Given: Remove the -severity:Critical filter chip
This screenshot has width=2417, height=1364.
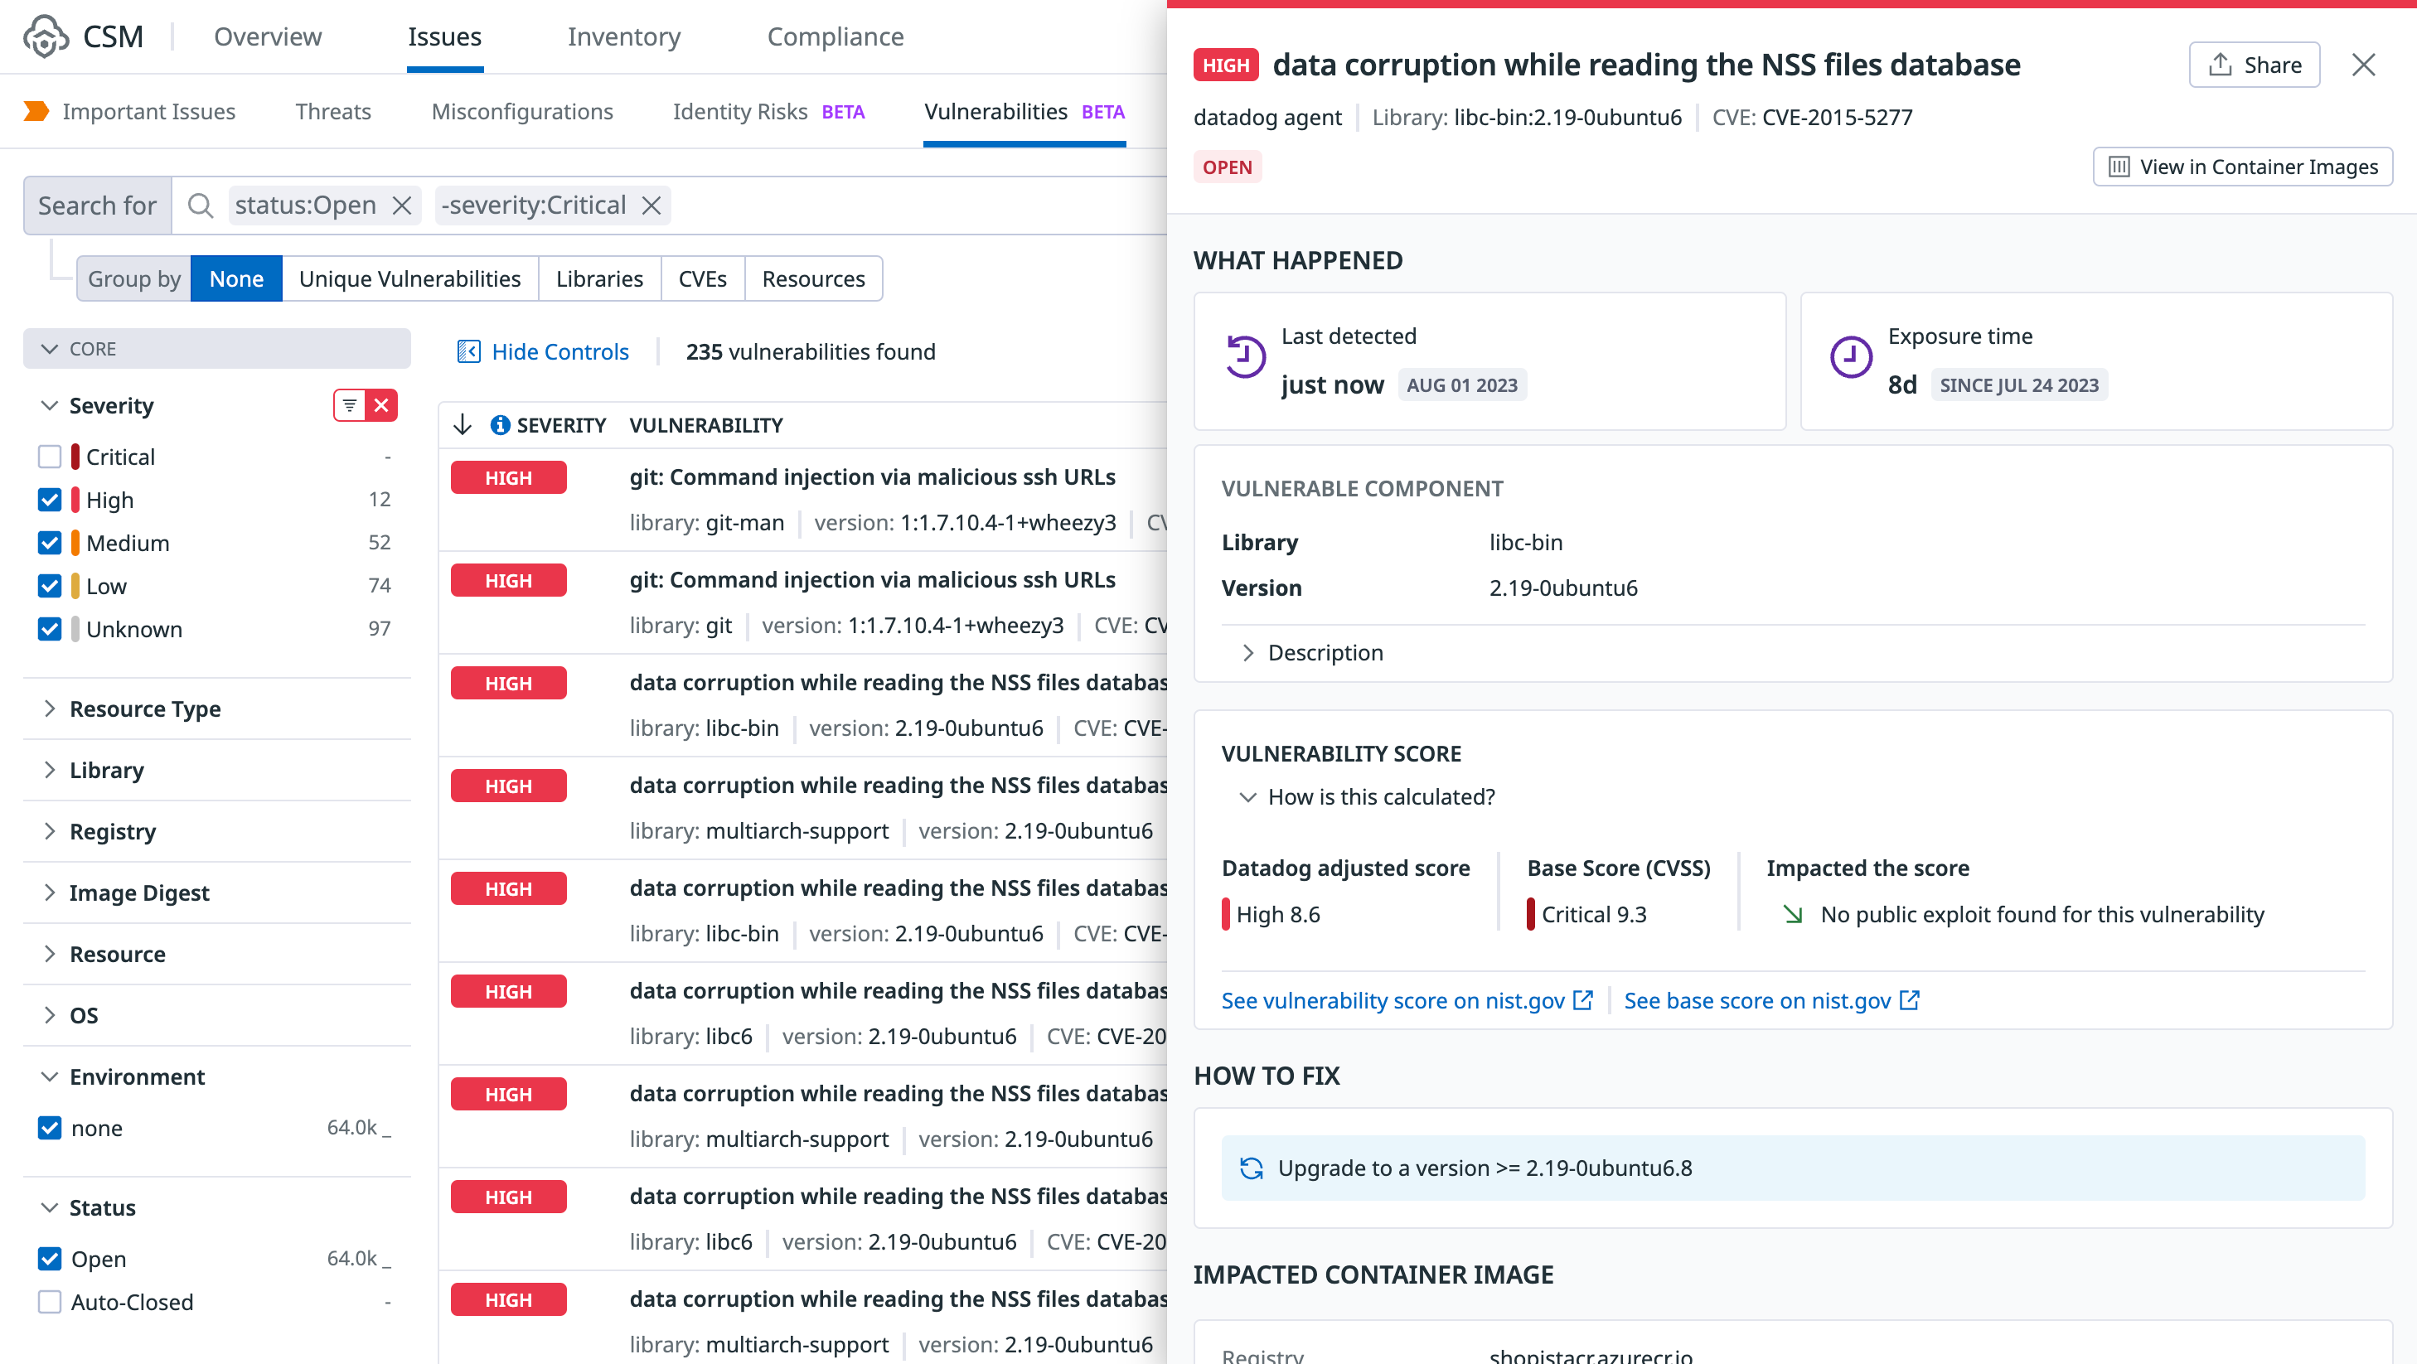Looking at the screenshot, I should (652, 206).
